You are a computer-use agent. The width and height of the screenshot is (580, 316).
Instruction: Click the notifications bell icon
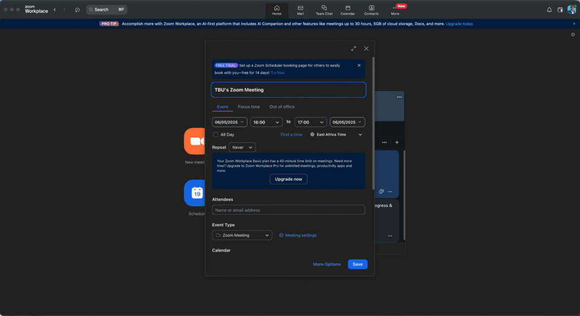pos(549,10)
